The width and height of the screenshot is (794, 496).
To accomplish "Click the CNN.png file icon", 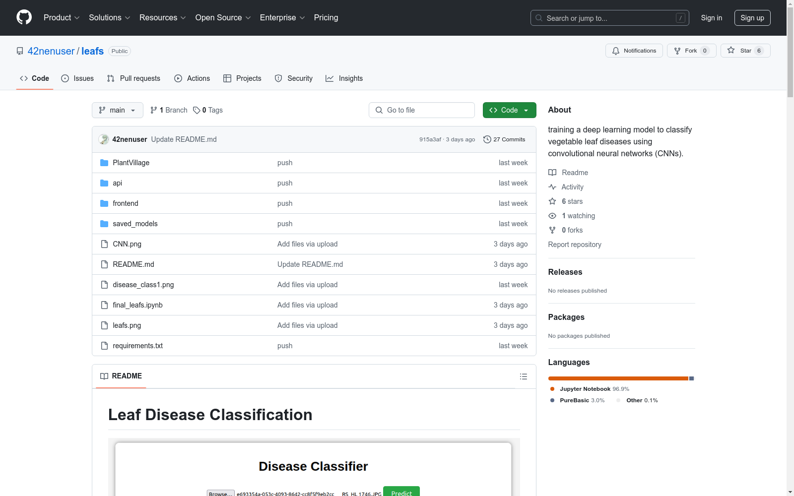I will [x=104, y=244].
